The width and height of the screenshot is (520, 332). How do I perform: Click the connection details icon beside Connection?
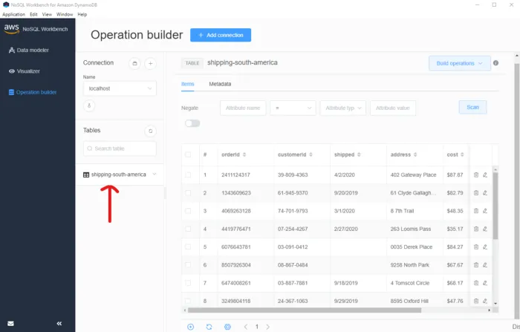(x=134, y=63)
